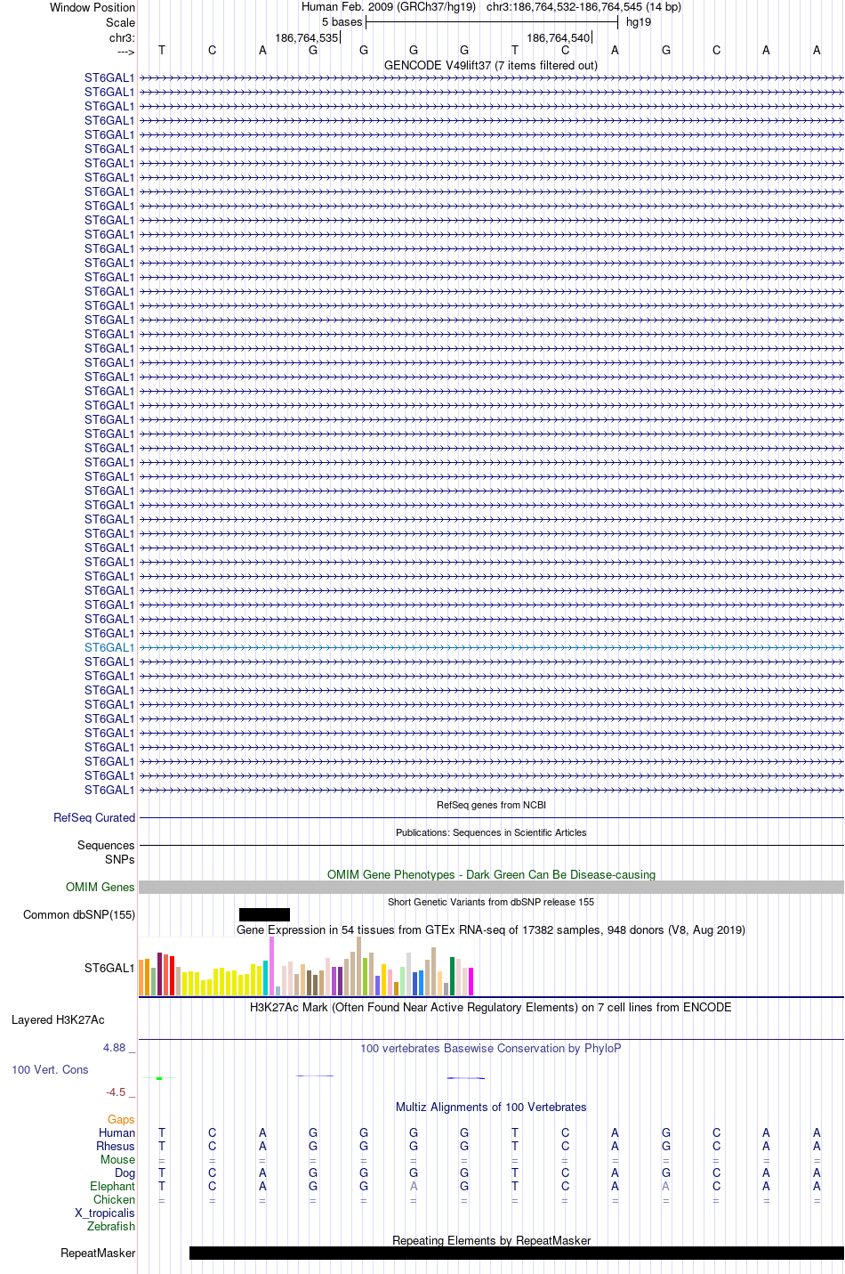Select the Rhesus species label
This screenshot has height=1274, width=845.
tap(116, 1146)
